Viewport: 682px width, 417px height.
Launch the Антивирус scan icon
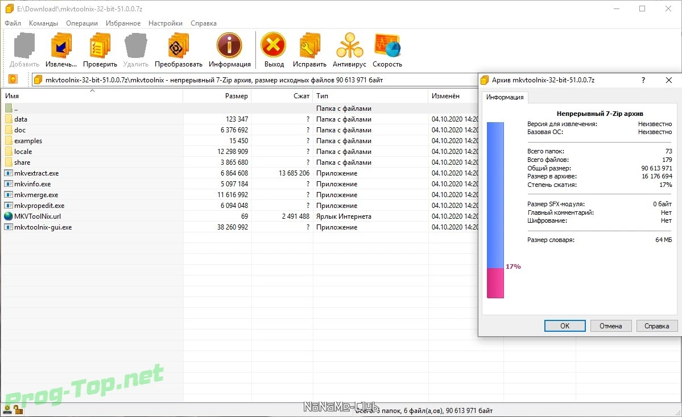pyautogui.click(x=350, y=45)
